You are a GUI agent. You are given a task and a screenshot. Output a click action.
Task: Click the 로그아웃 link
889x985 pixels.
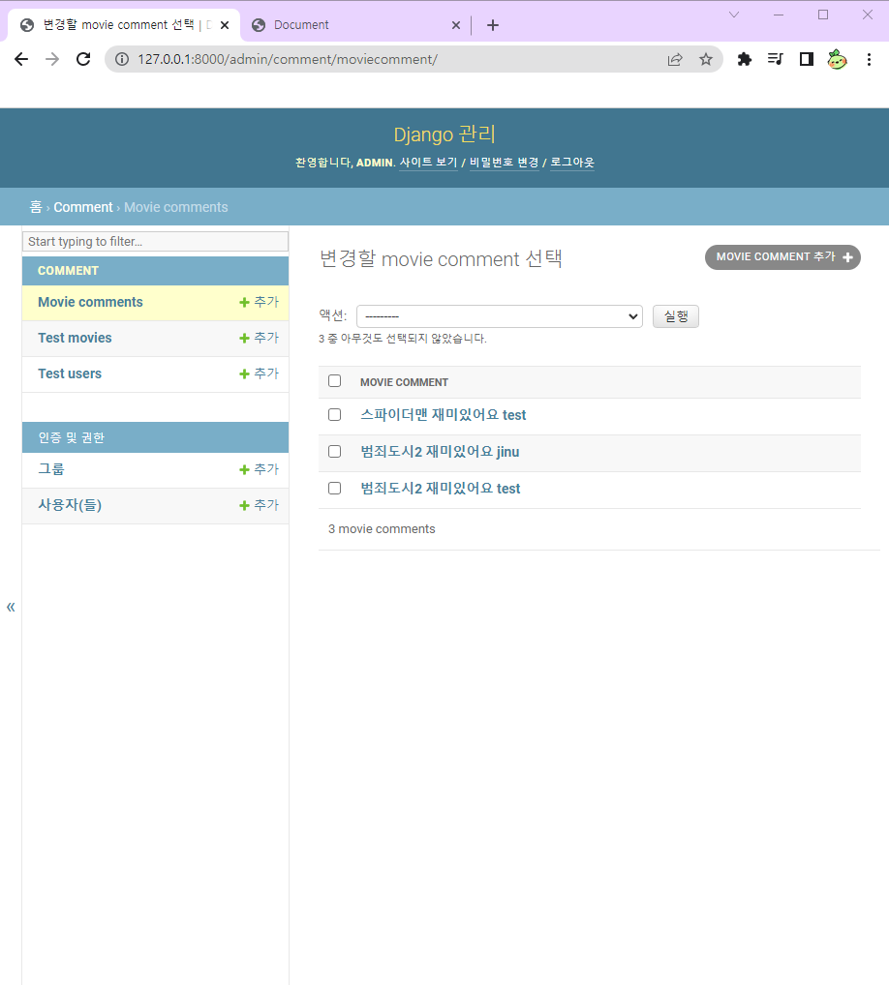[x=572, y=163]
